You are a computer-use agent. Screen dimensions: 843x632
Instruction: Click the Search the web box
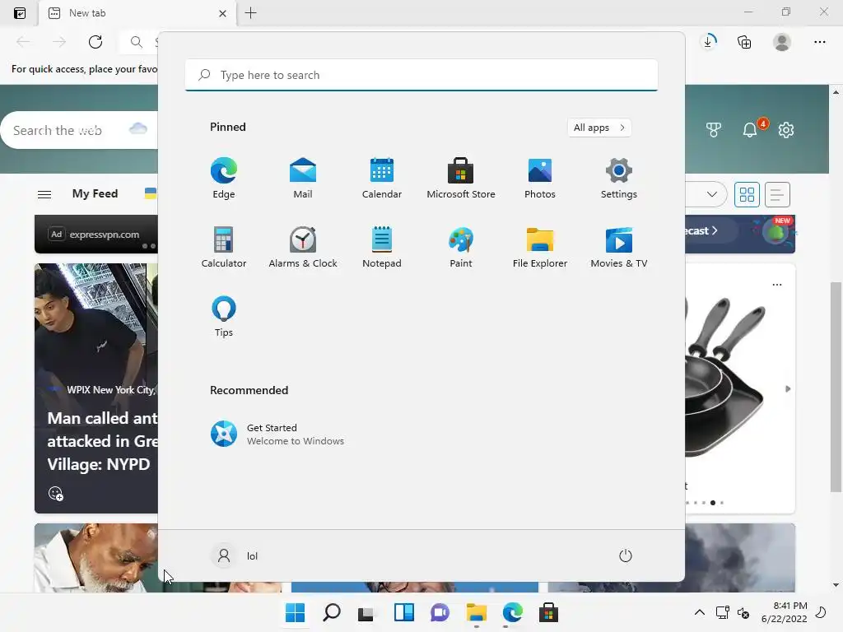pyautogui.click(x=81, y=130)
